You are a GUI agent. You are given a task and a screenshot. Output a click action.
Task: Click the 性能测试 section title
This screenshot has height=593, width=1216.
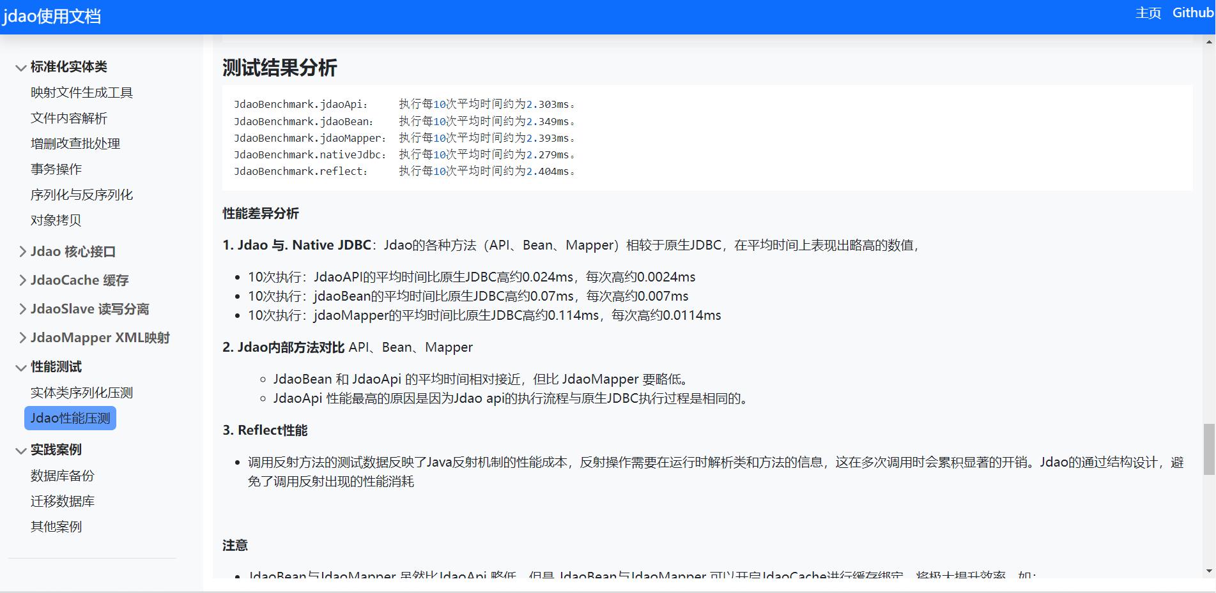pyautogui.click(x=56, y=366)
